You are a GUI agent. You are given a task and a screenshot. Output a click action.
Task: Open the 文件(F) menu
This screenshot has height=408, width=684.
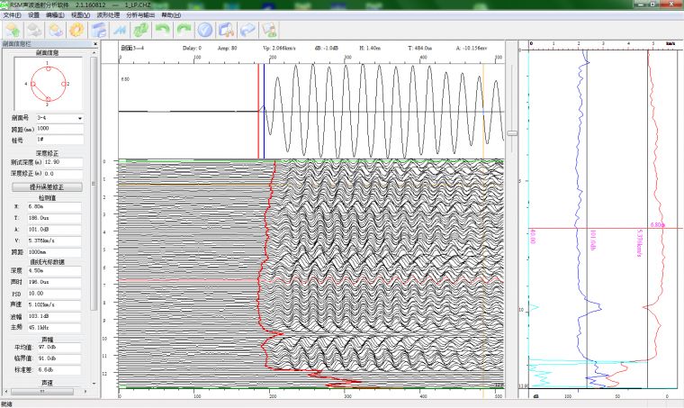(12, 15)
